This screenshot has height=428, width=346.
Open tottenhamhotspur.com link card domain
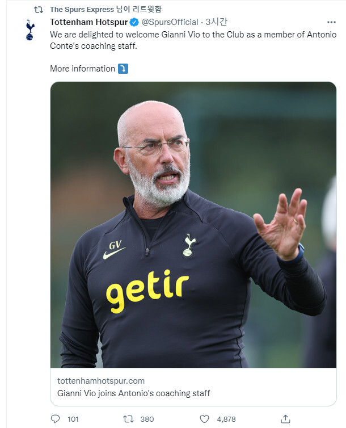point(101,380)
